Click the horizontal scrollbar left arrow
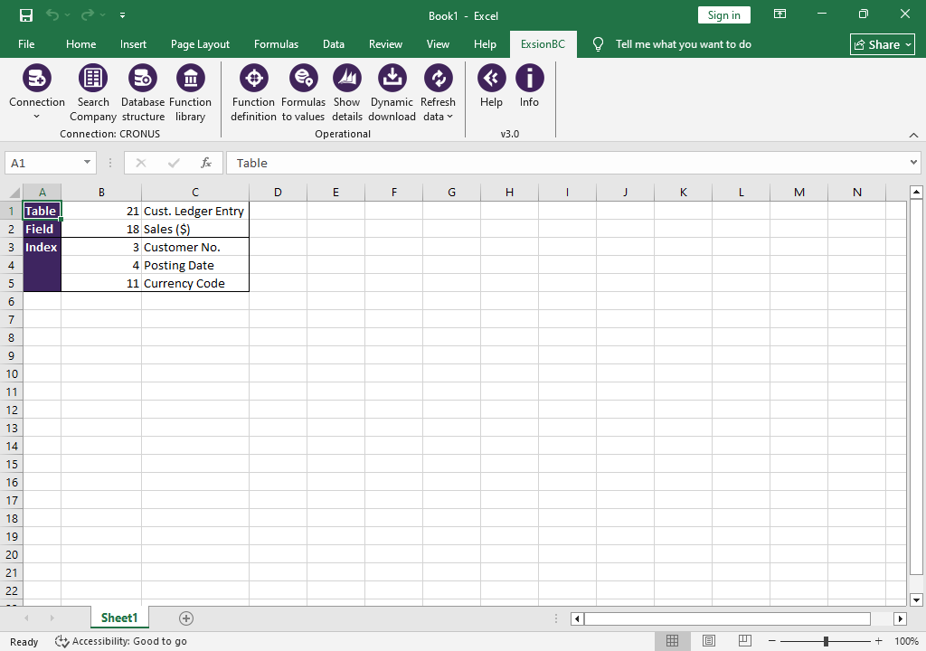The width and height of the screenshot is (926, 651). coord(577,618)
